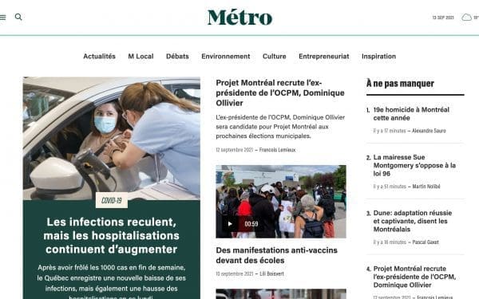The height and width of the screenshot is (299, 479).
Task: Click author name Alexandre Sauro
Action: (429, 131)
